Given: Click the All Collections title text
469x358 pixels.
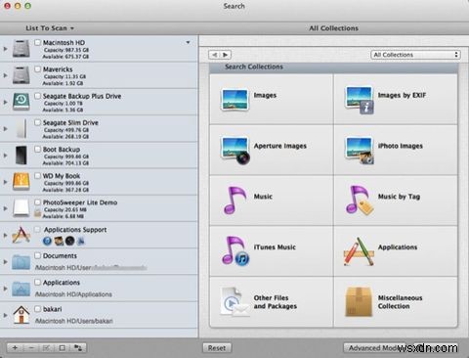Looking at the screenshot, I should pos(333,28).
